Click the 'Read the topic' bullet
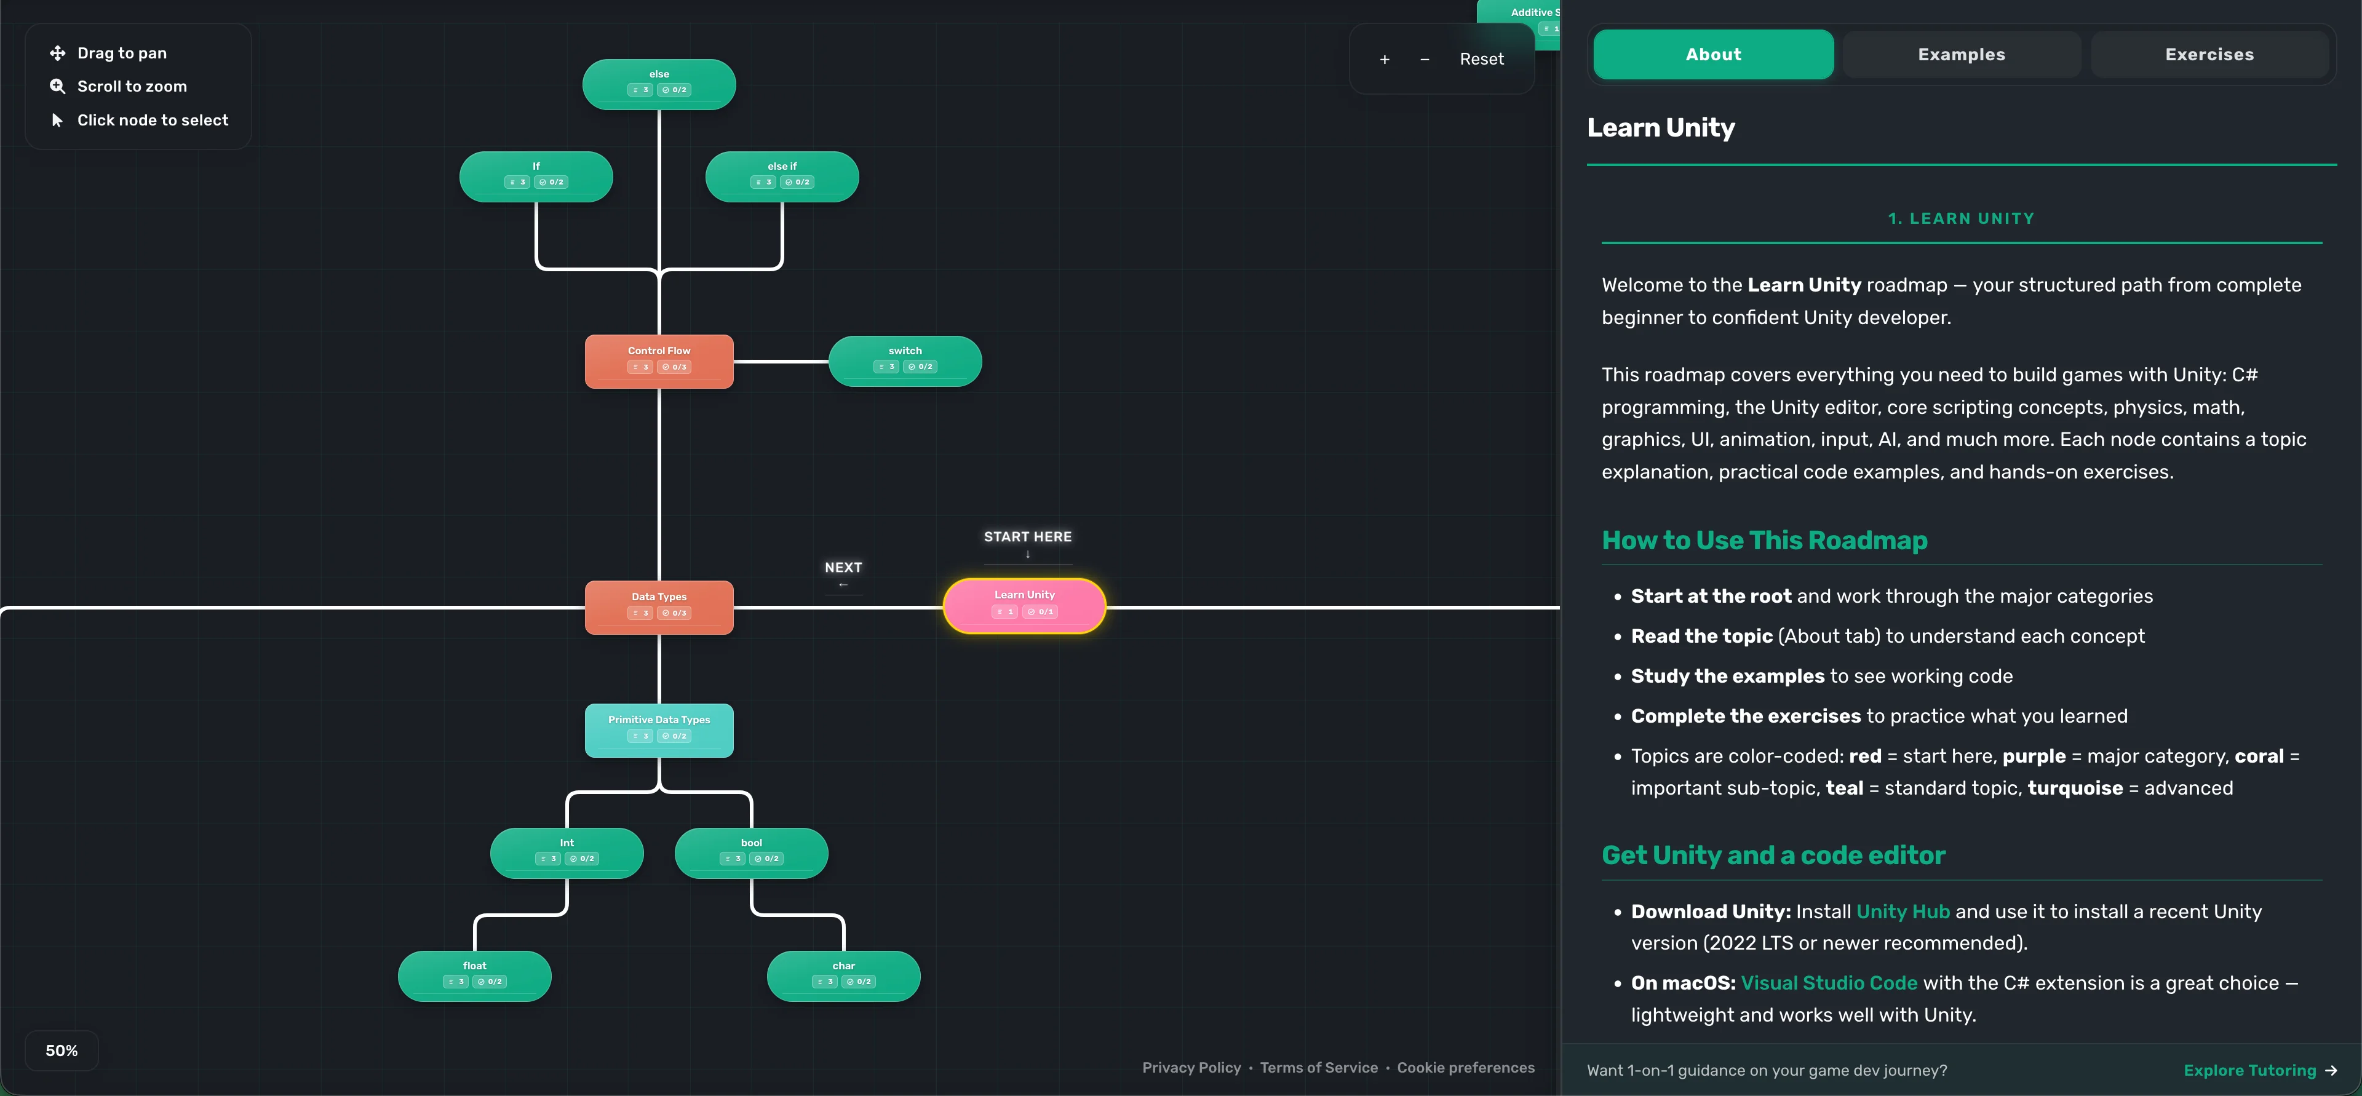 1887,637
